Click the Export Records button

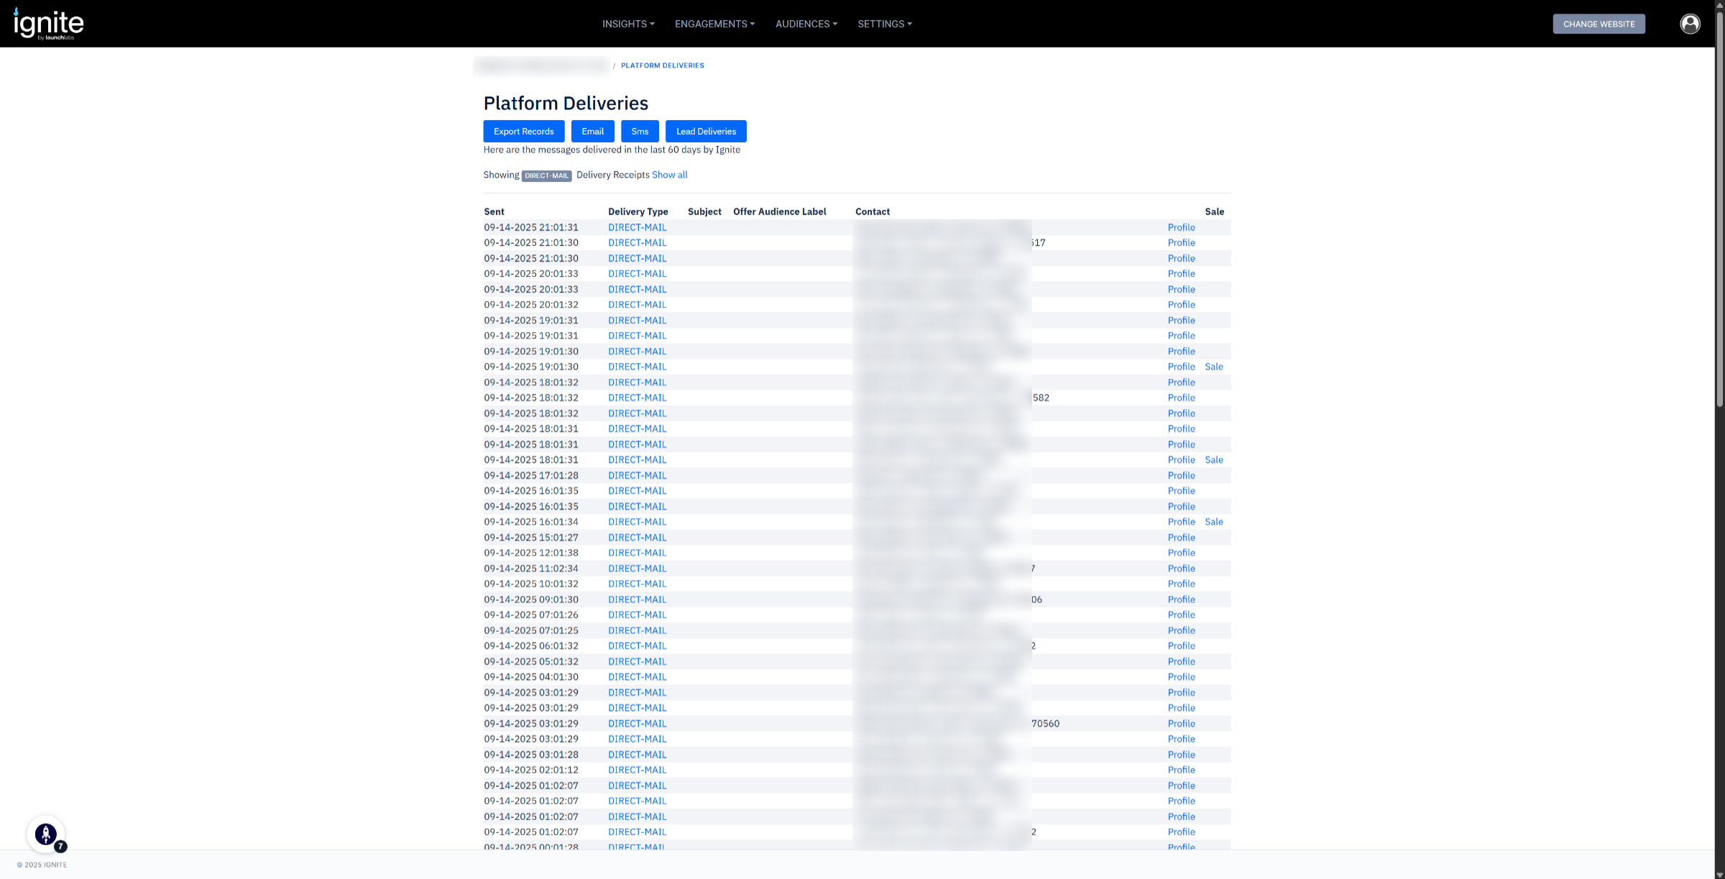coord(523,131)
